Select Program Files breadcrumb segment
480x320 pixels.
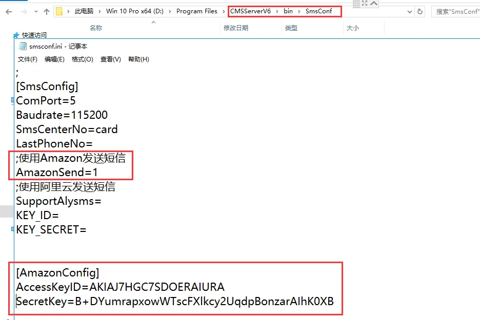[197, 11]
